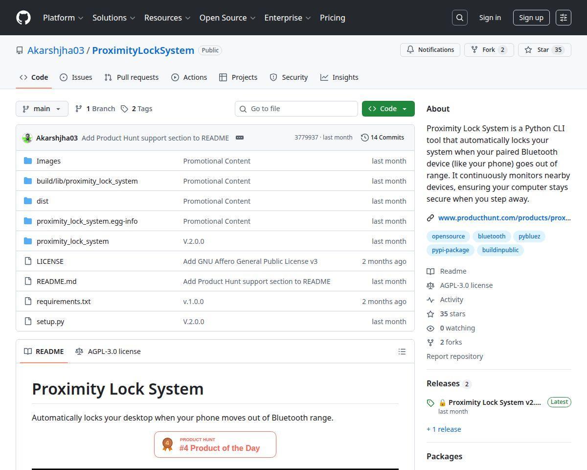The height and width of the screenshot is (470, 587).
Task: Open the 1 Branch link
Action: click(95, 109)
